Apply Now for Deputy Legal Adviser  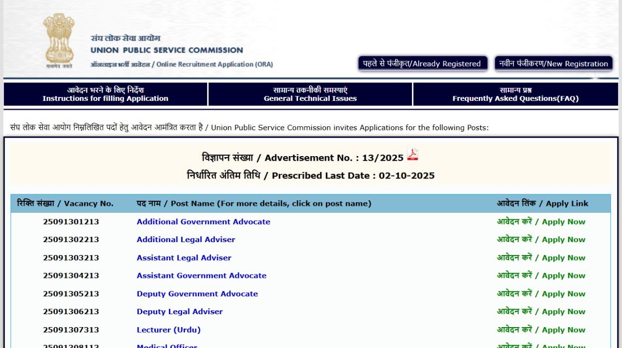point(540,312)
